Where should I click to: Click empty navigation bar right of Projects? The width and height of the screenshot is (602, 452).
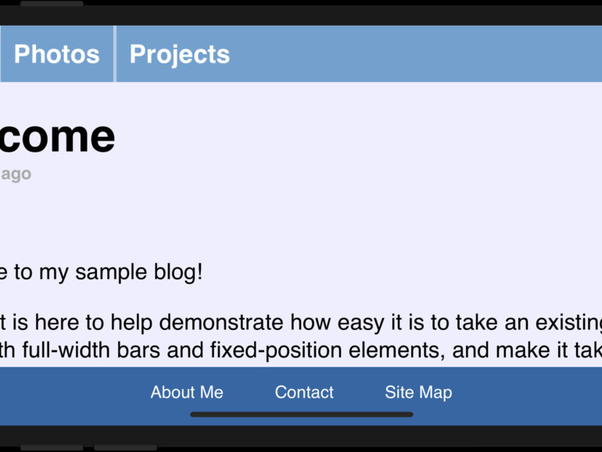pos(422,54)
